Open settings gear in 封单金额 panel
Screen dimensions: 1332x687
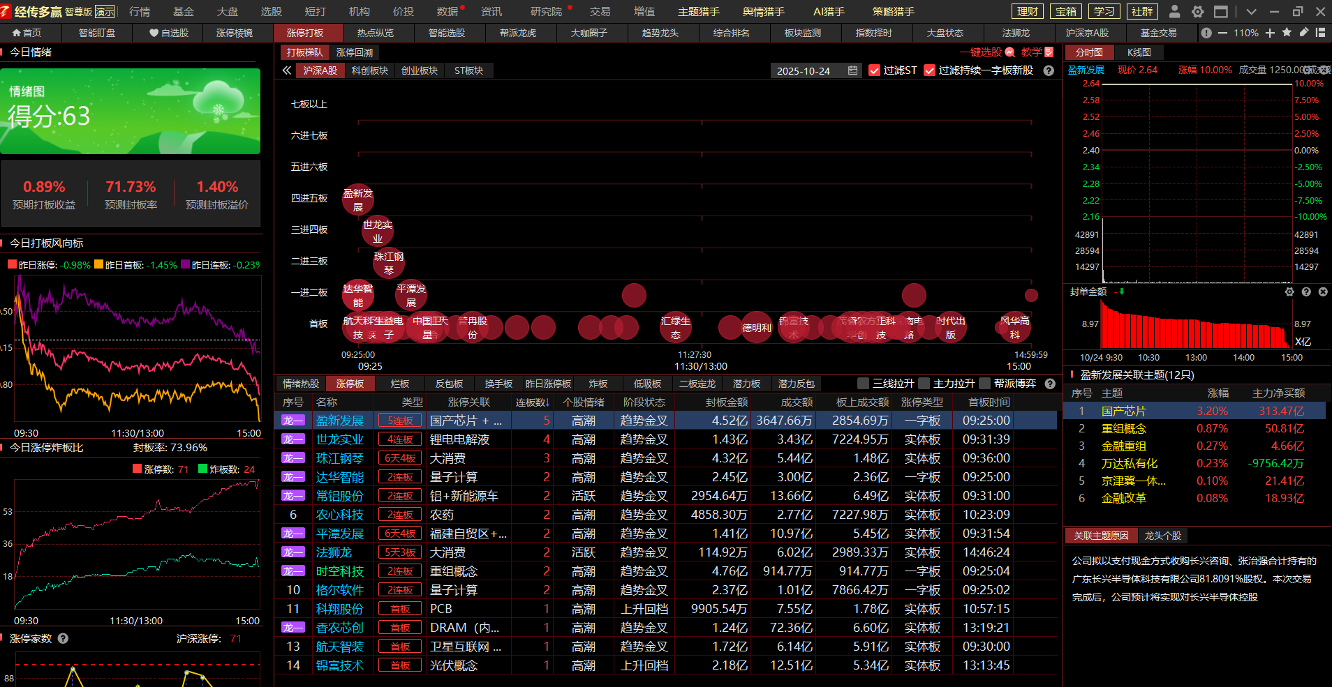click(x=1289, y=292)
